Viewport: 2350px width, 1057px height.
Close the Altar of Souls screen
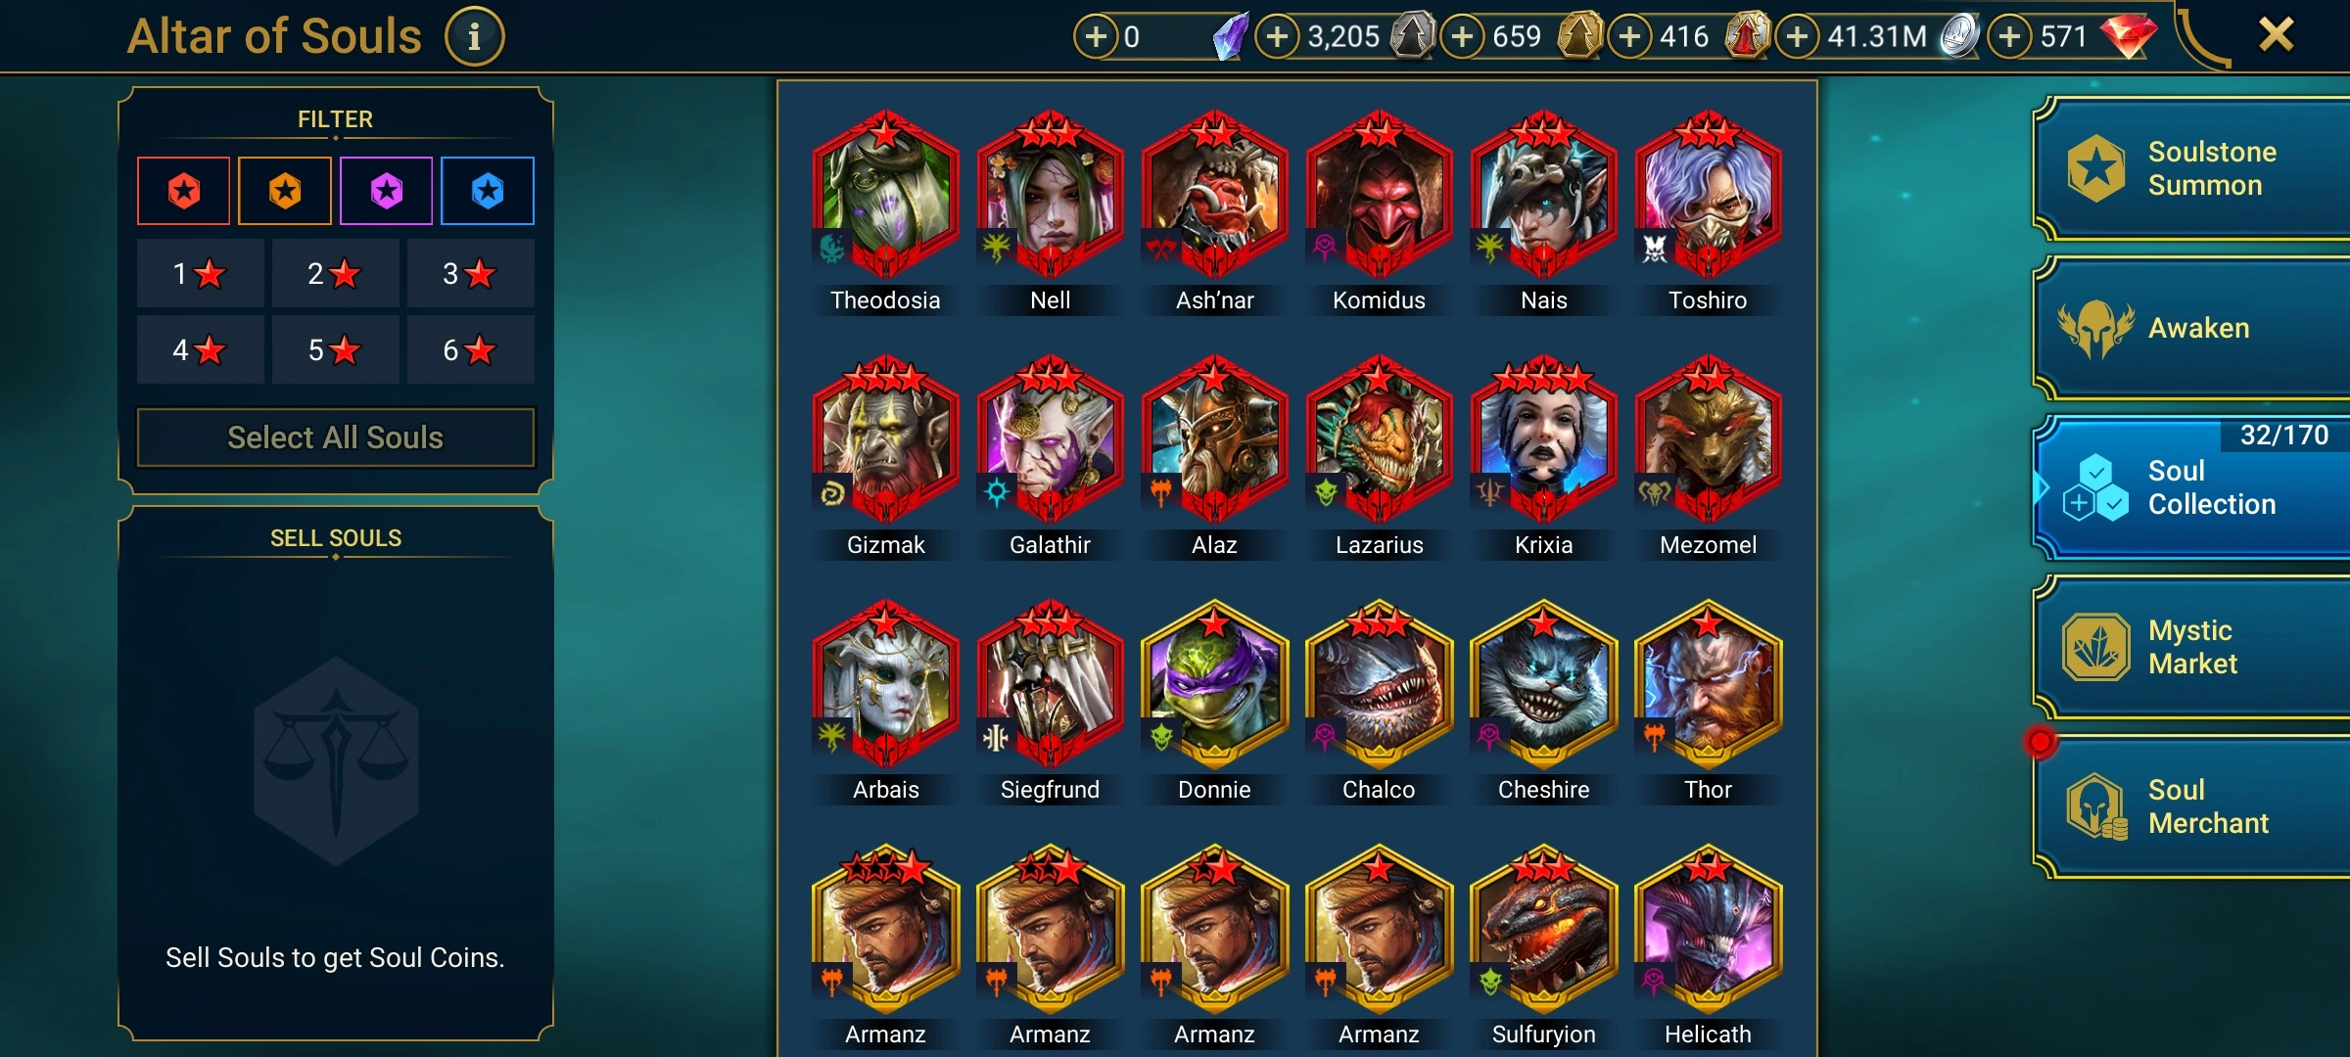tap(2276, 35)
